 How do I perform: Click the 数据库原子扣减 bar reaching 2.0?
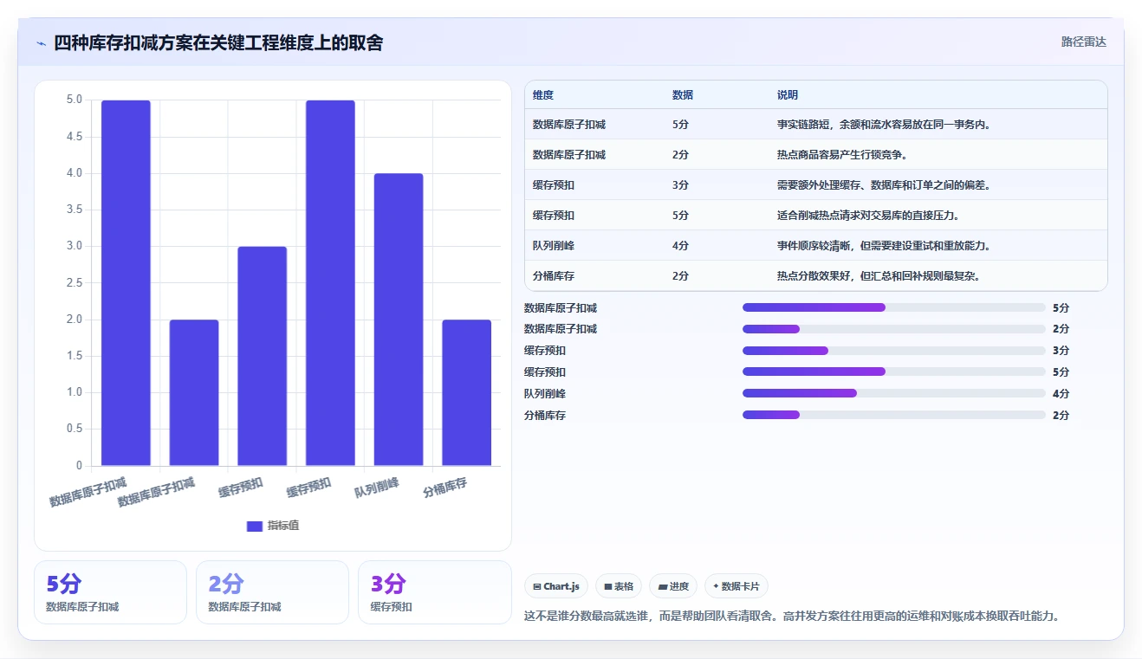(x=194, y=393)
